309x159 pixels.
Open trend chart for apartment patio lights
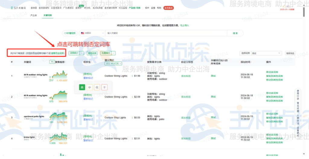tap(58, 117)
